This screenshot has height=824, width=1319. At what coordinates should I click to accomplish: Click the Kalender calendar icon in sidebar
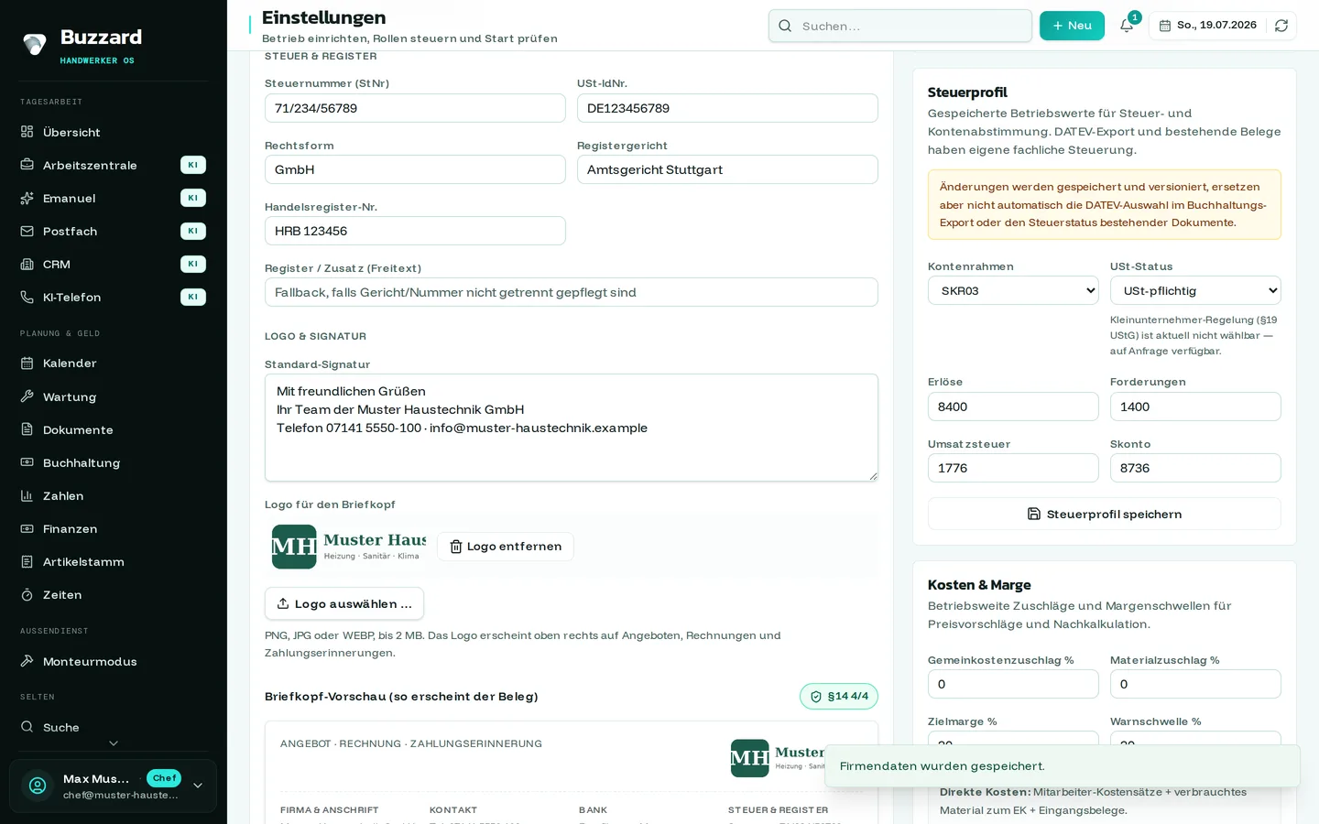(x=27, y=363)
